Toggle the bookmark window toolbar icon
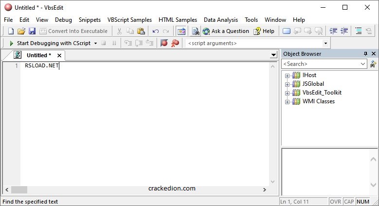 [x=287, y=31]
